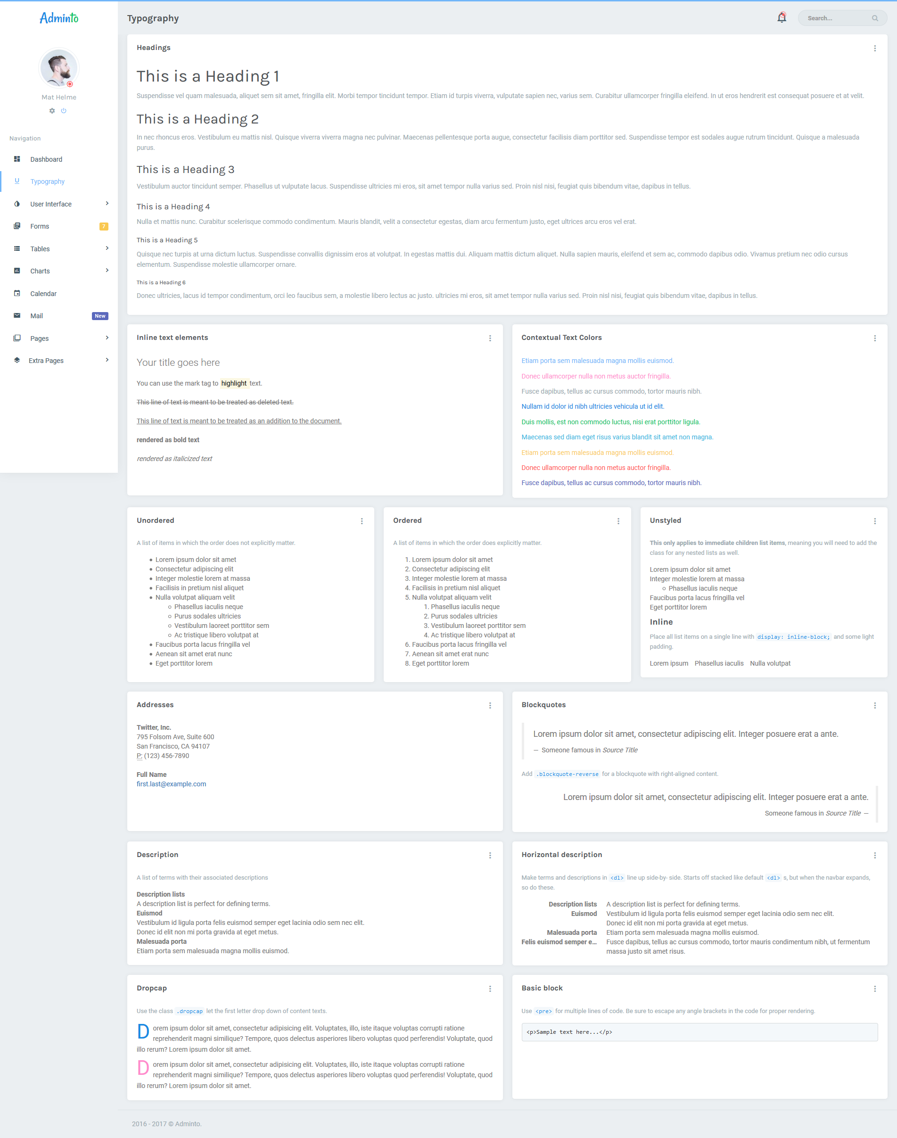Open the Blockquotes card kebab menu
Screen dimensions: 897x1138
click(875, 706)
